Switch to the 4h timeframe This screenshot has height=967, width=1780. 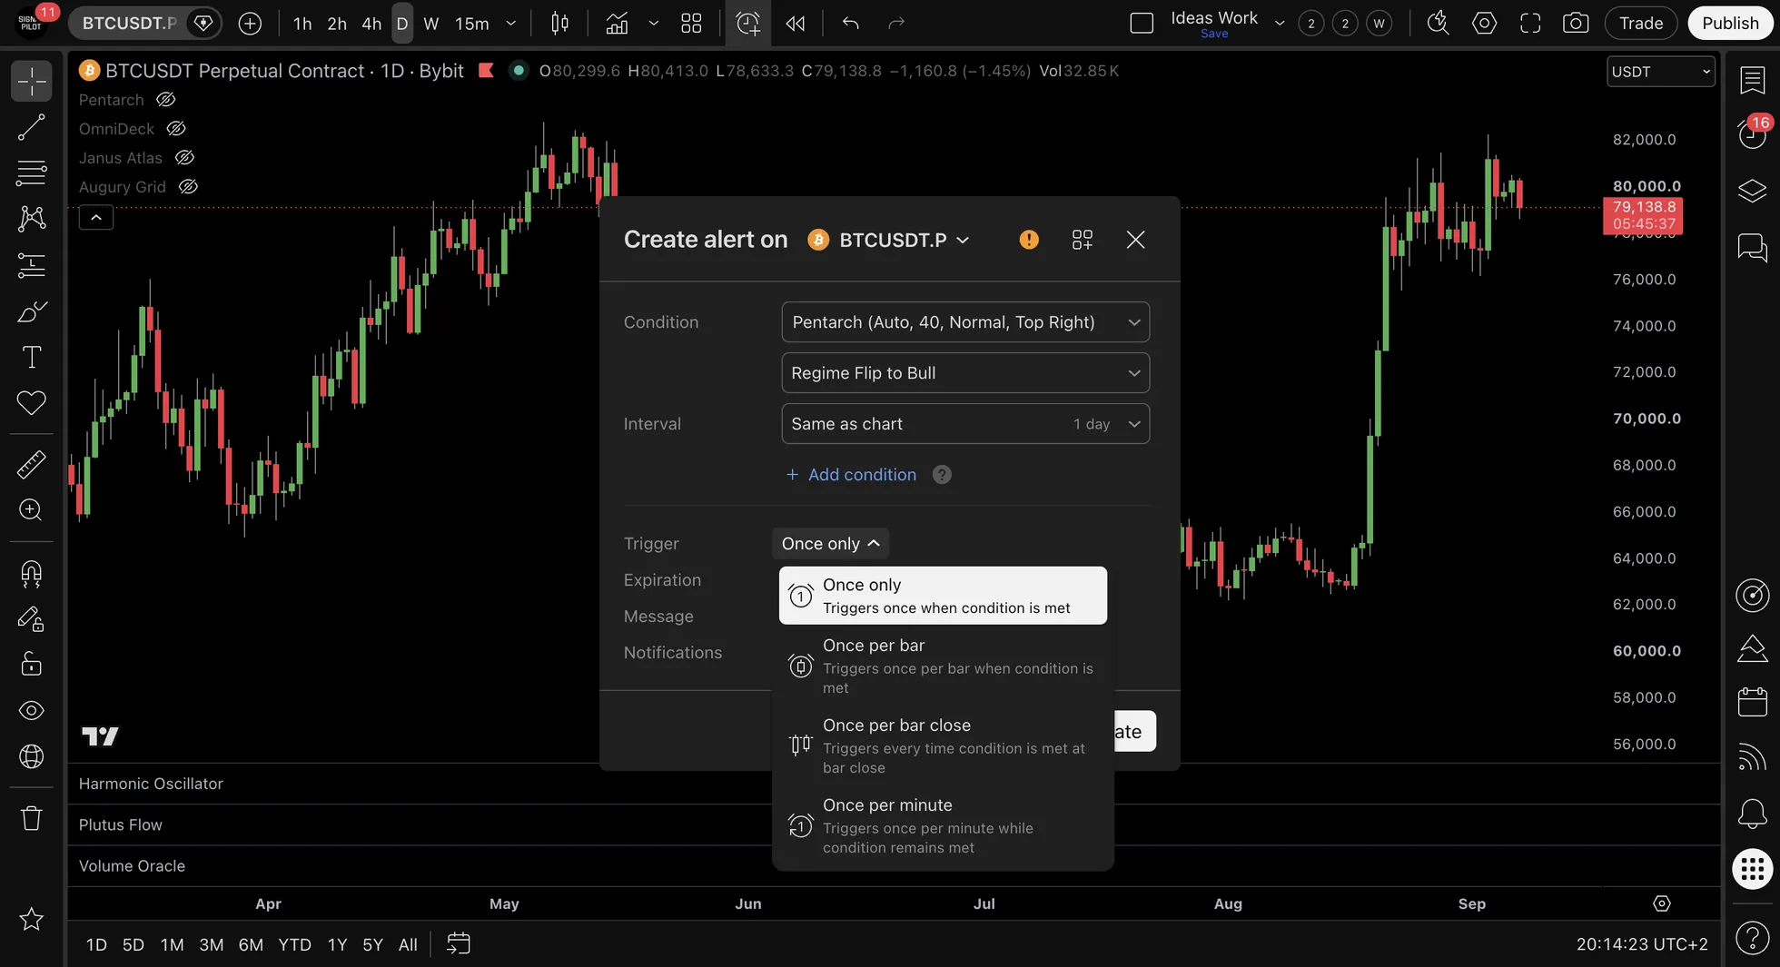coord(371,24)
